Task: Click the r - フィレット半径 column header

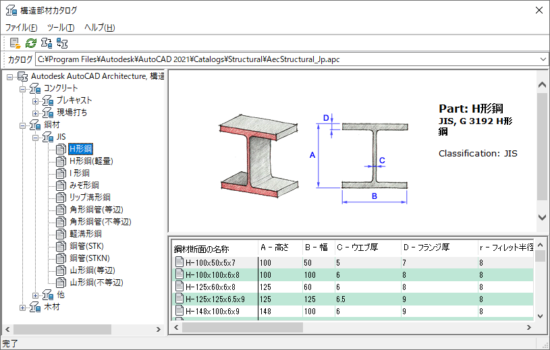Action: click(x=506, y=248)
